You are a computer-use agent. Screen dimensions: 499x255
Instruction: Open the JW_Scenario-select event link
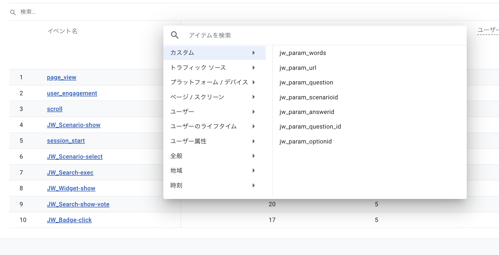click(75, 157)
